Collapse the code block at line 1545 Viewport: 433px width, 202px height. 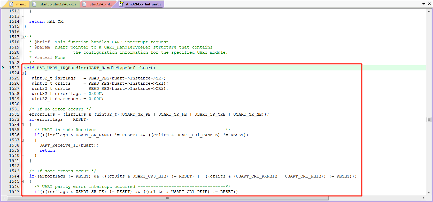click(x=22, y=181)
